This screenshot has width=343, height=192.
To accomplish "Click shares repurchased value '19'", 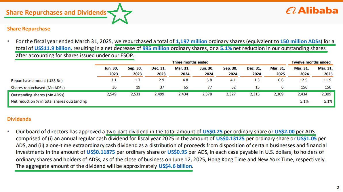I will pos(138,87).
